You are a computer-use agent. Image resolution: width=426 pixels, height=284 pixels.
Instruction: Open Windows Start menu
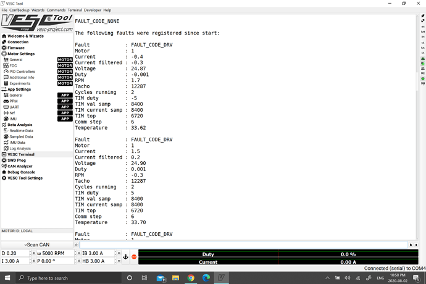tap(6, 278)
